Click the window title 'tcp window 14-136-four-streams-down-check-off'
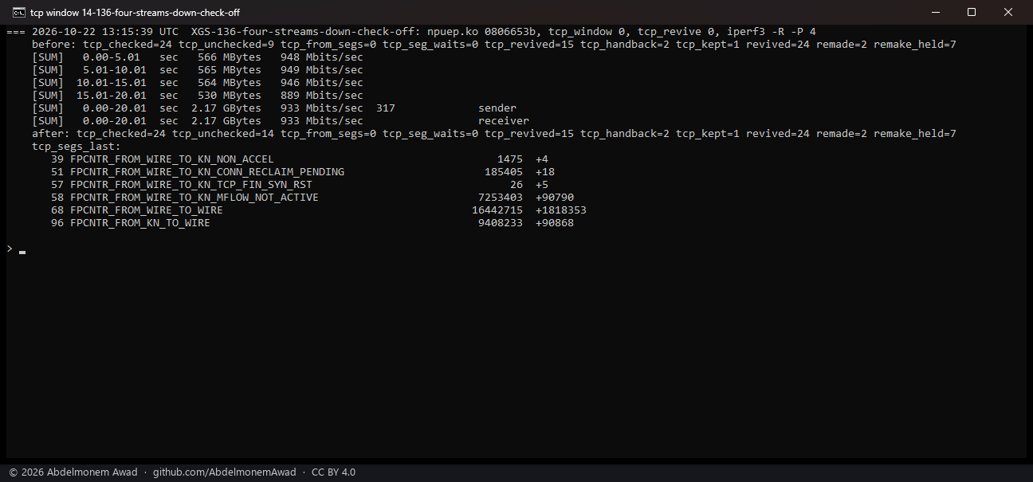The image size is (1033, 482). [135, 12]
